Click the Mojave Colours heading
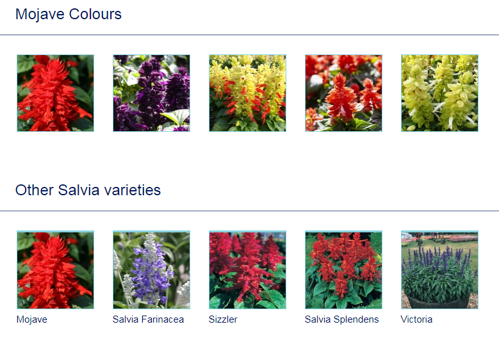The height and width of the screenshot is (354, 499). [69, 14]
